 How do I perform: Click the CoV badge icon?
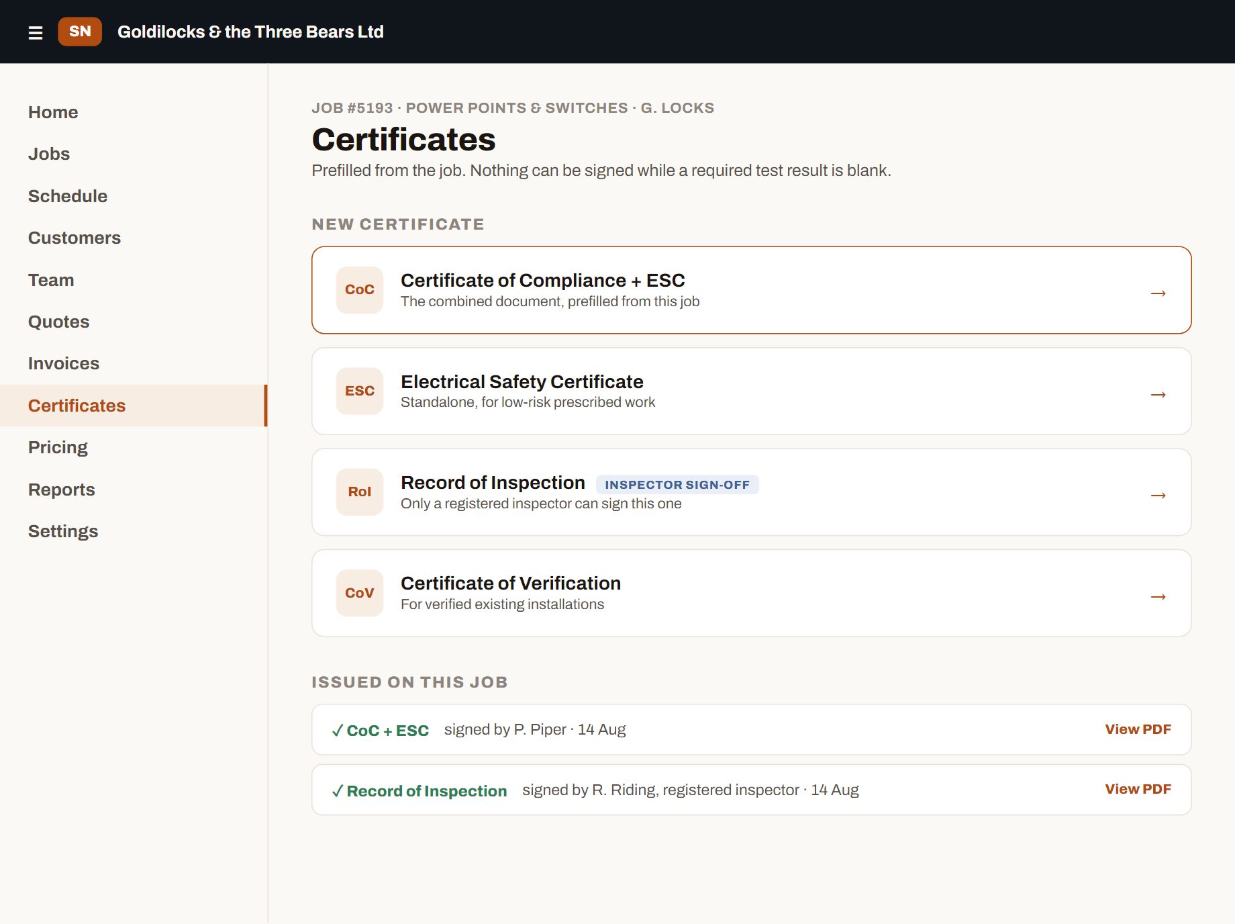tap(360, 593)
